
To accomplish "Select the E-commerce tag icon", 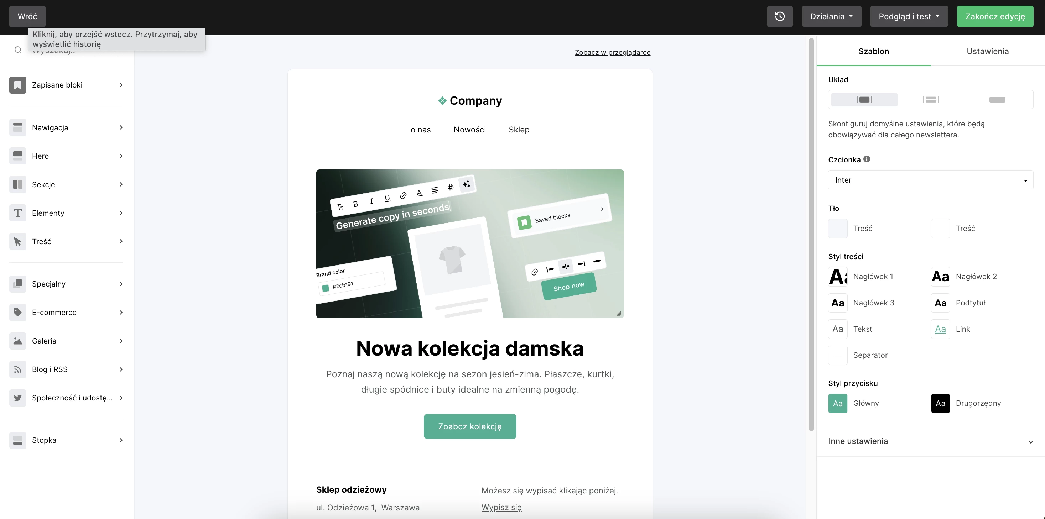I will coord(17,312).
